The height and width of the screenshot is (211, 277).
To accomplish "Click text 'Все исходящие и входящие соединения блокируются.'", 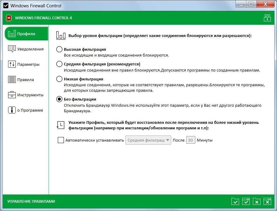I will click(x=116, y=55).
